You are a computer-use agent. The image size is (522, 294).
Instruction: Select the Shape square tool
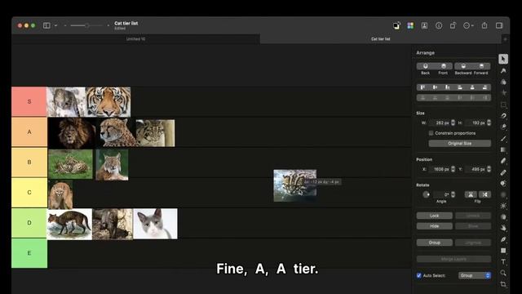pos(503,251)
